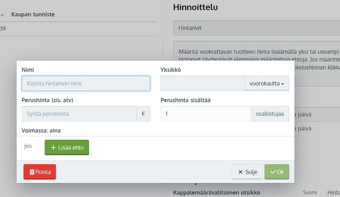
Task: Add a condition with Lisää ehto
Action: click(x=67, y=148)
